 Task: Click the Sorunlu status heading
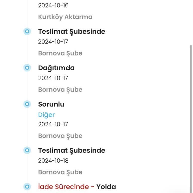point(51,104)
